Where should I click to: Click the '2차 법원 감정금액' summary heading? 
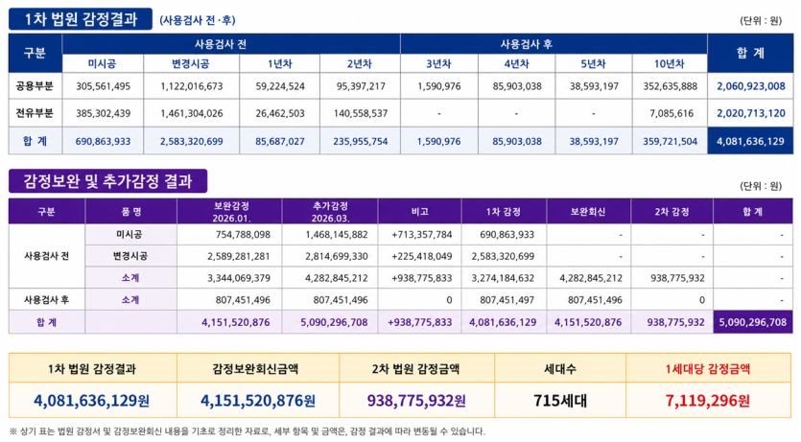[x=415, y=368]
